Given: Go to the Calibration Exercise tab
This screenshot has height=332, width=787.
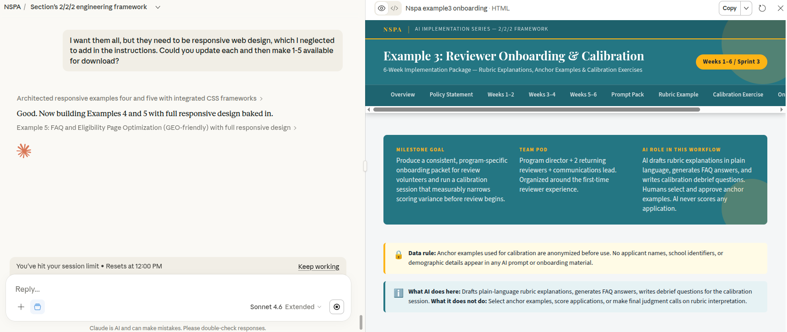Looking at the screenshot, I should 738,95.
